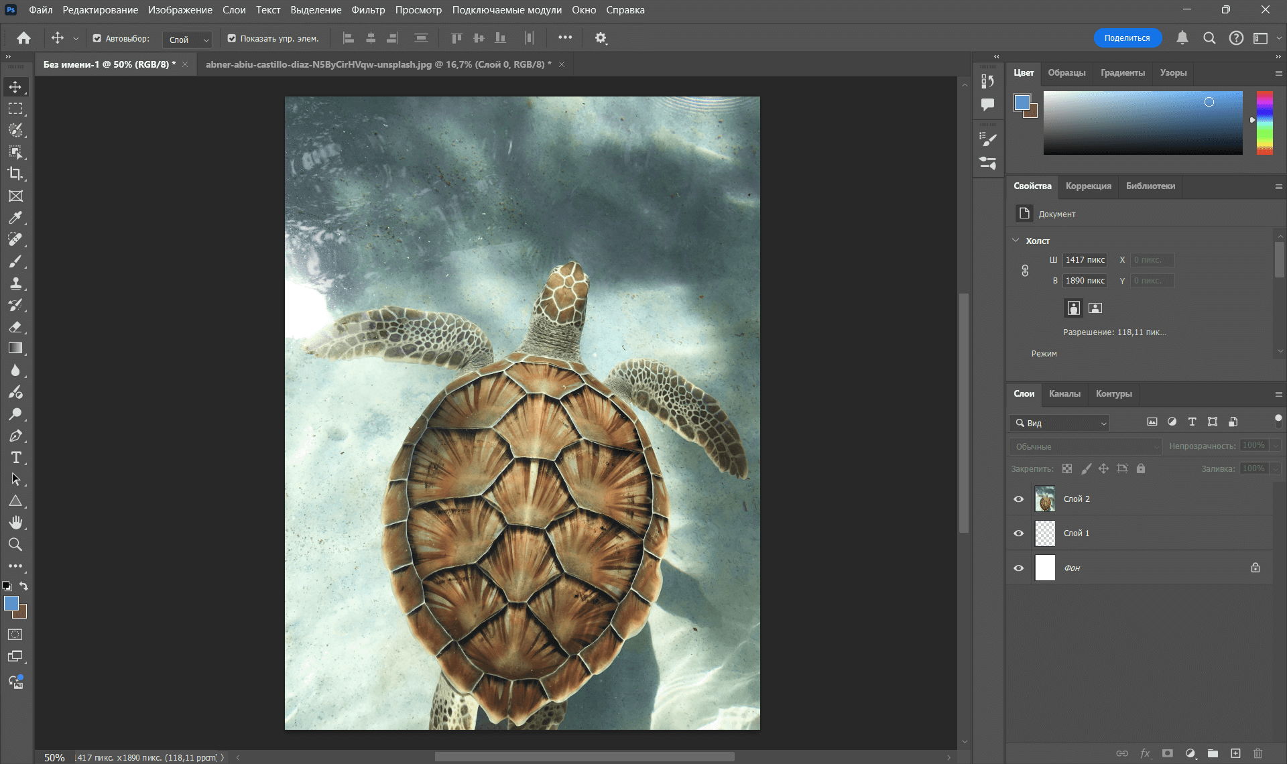Image resolution: width=1287 pixels, height=764 pixels.
Task: Select the Hand tool
Action: (x=15, y=522)
